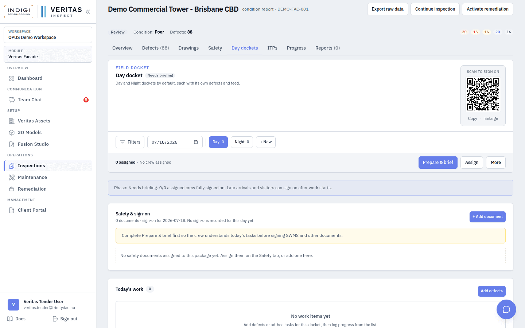Click Activate remediation button
The image size is (525, 328).
(487, 9)
